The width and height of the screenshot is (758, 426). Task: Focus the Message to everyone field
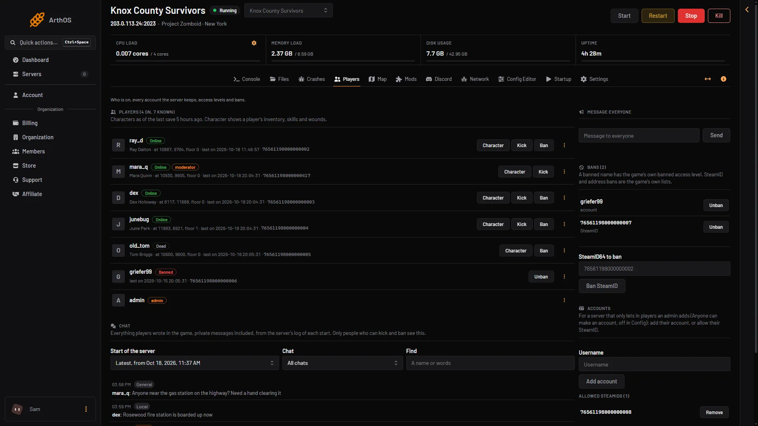639,136
